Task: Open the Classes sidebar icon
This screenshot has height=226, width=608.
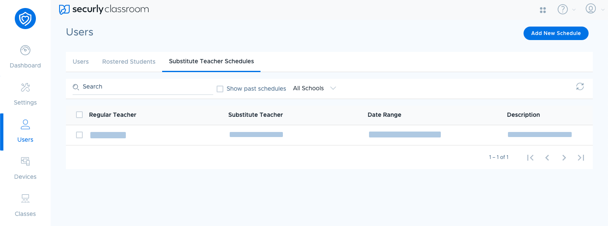Action: pyautogui.click(x=25, y=199)
